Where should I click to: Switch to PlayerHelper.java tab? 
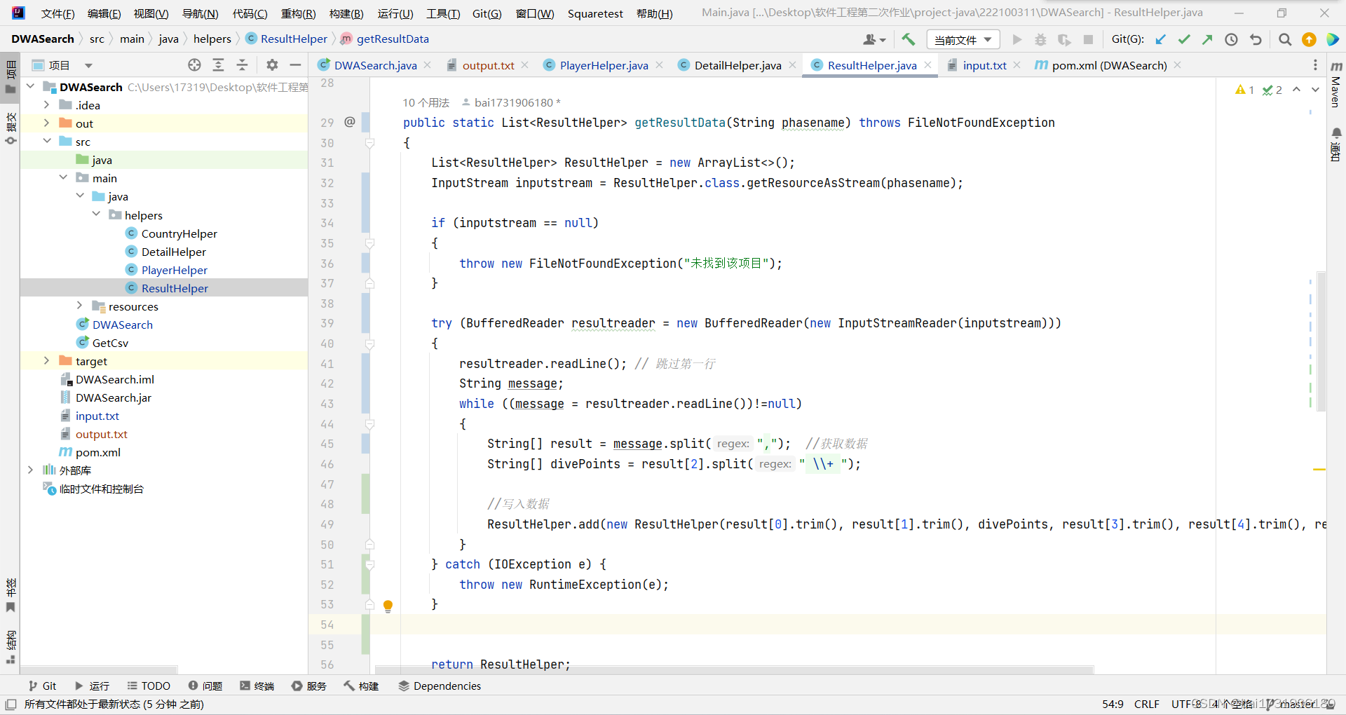(x=604, y=65)
